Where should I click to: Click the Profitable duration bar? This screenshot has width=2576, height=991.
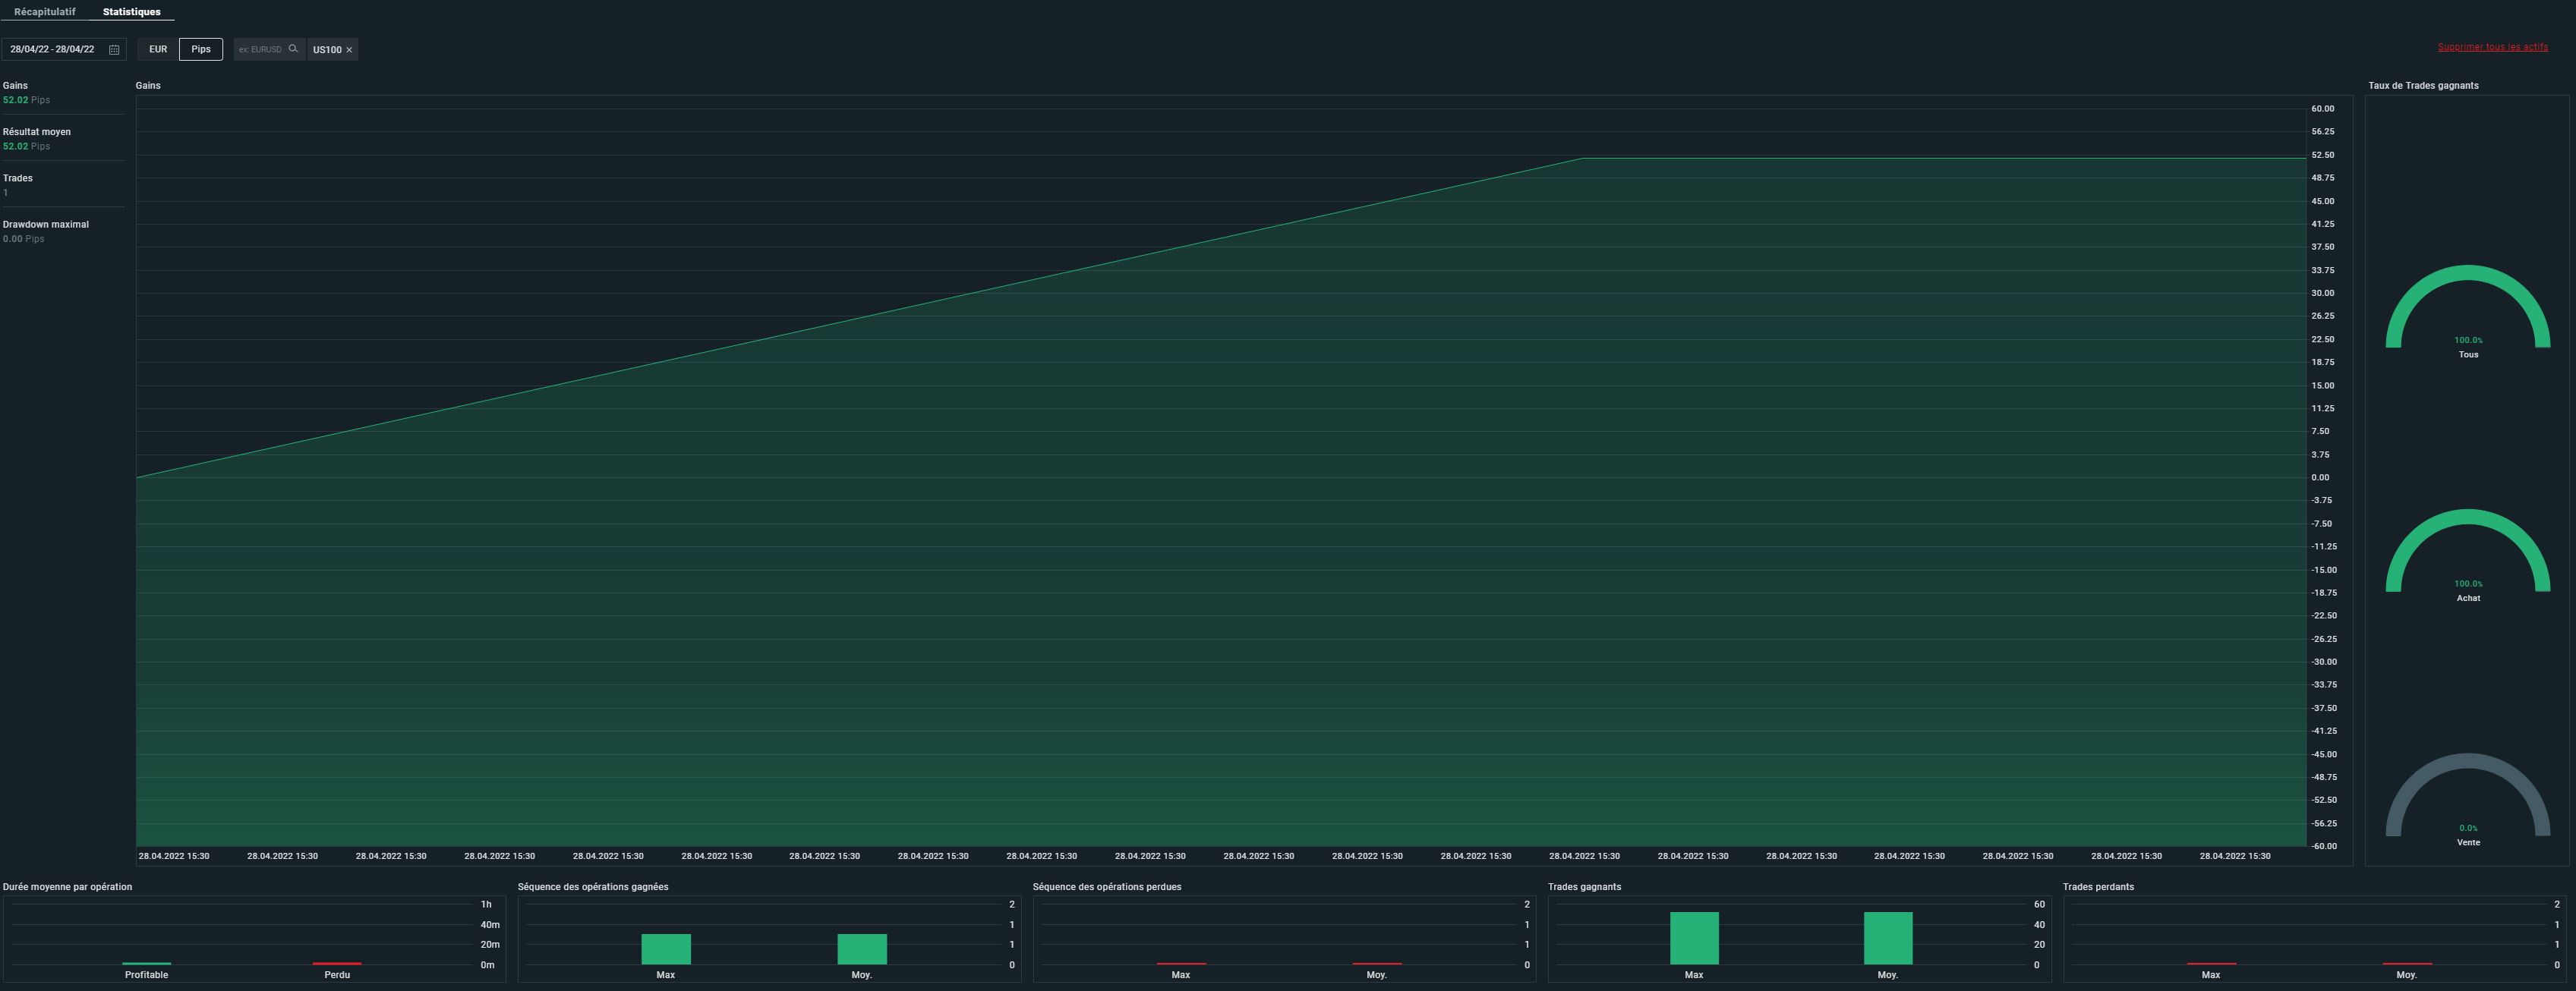[x=146, y=964]
